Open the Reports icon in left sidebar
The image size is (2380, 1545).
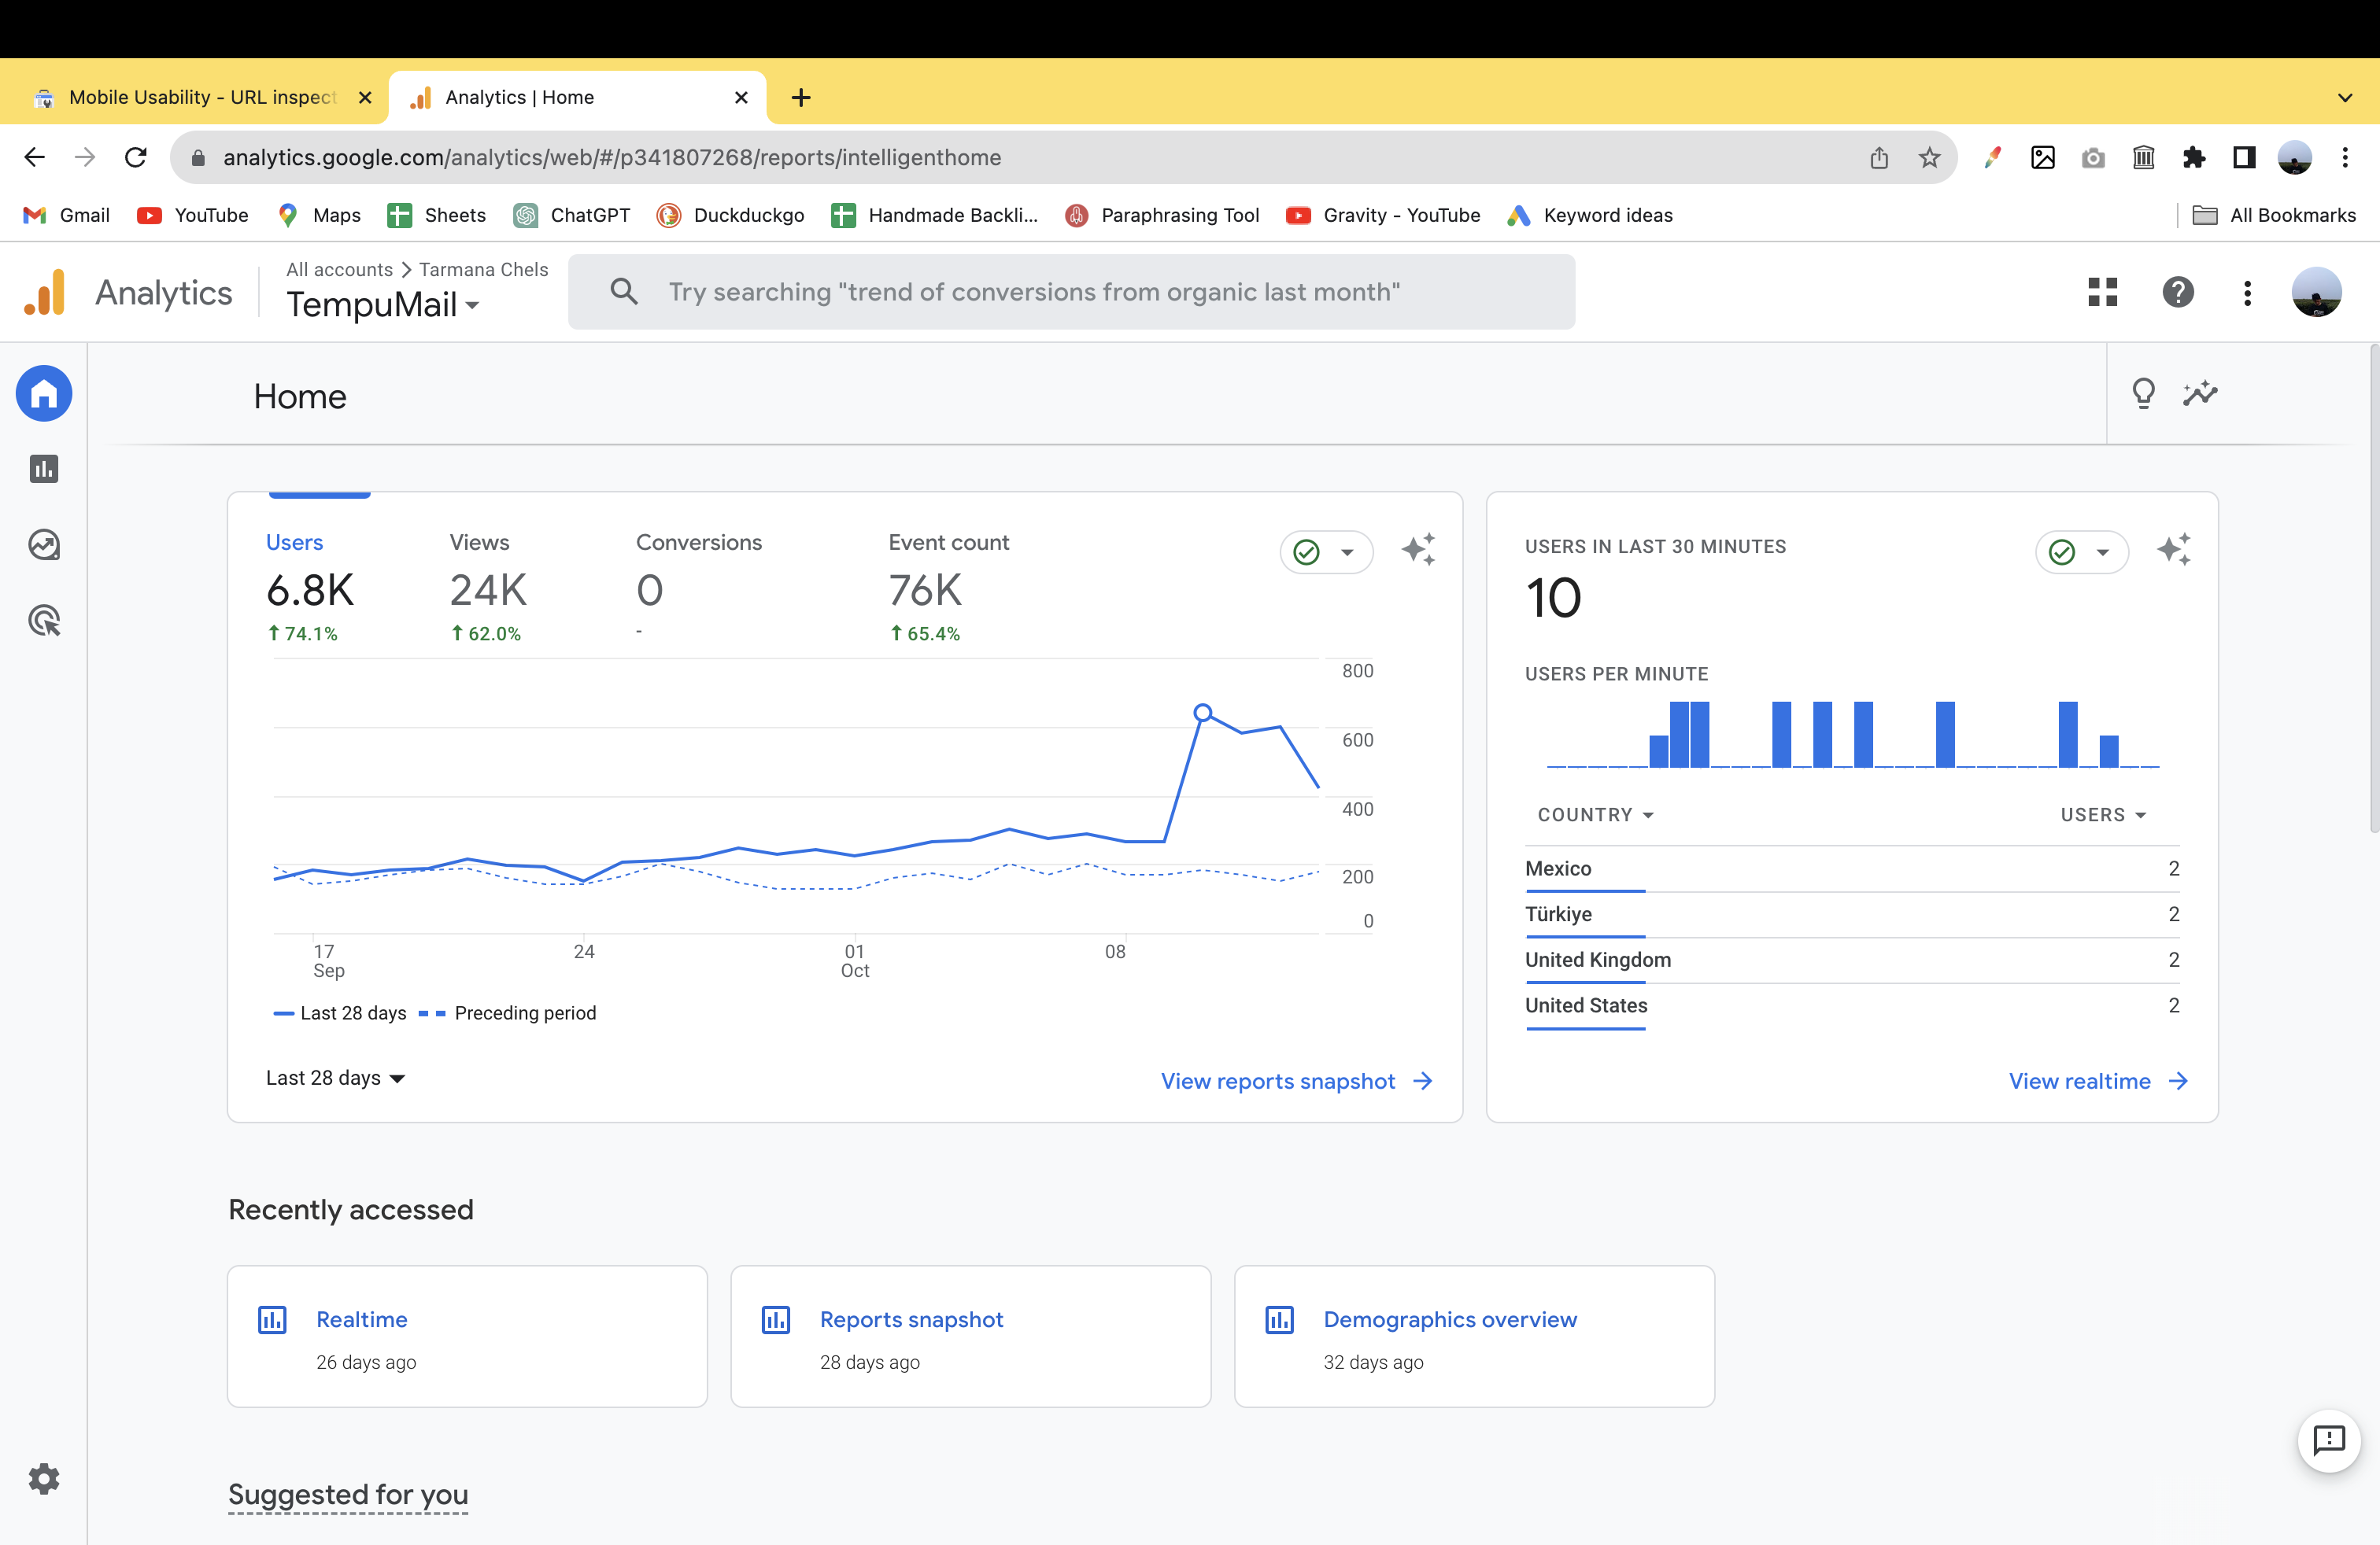click(44, 469)
